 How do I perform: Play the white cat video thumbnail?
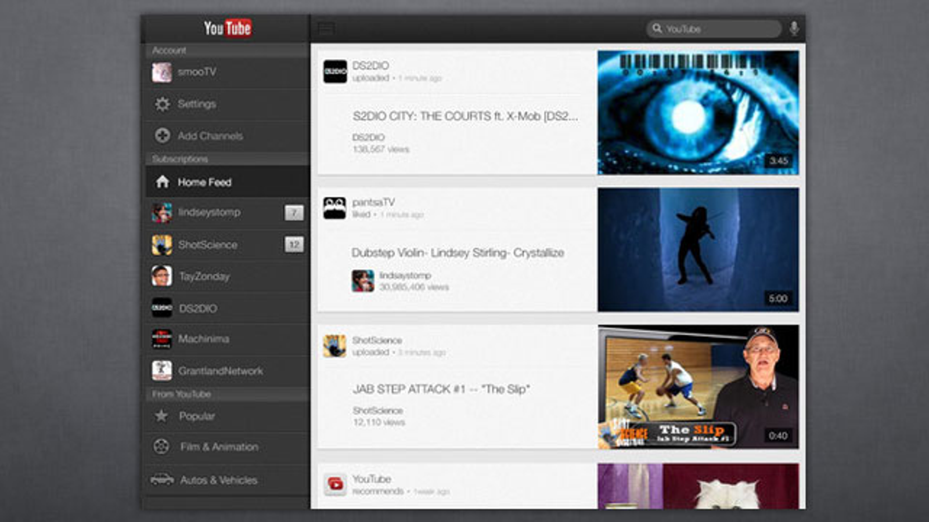pyautogui.click(x=698, y=486)
